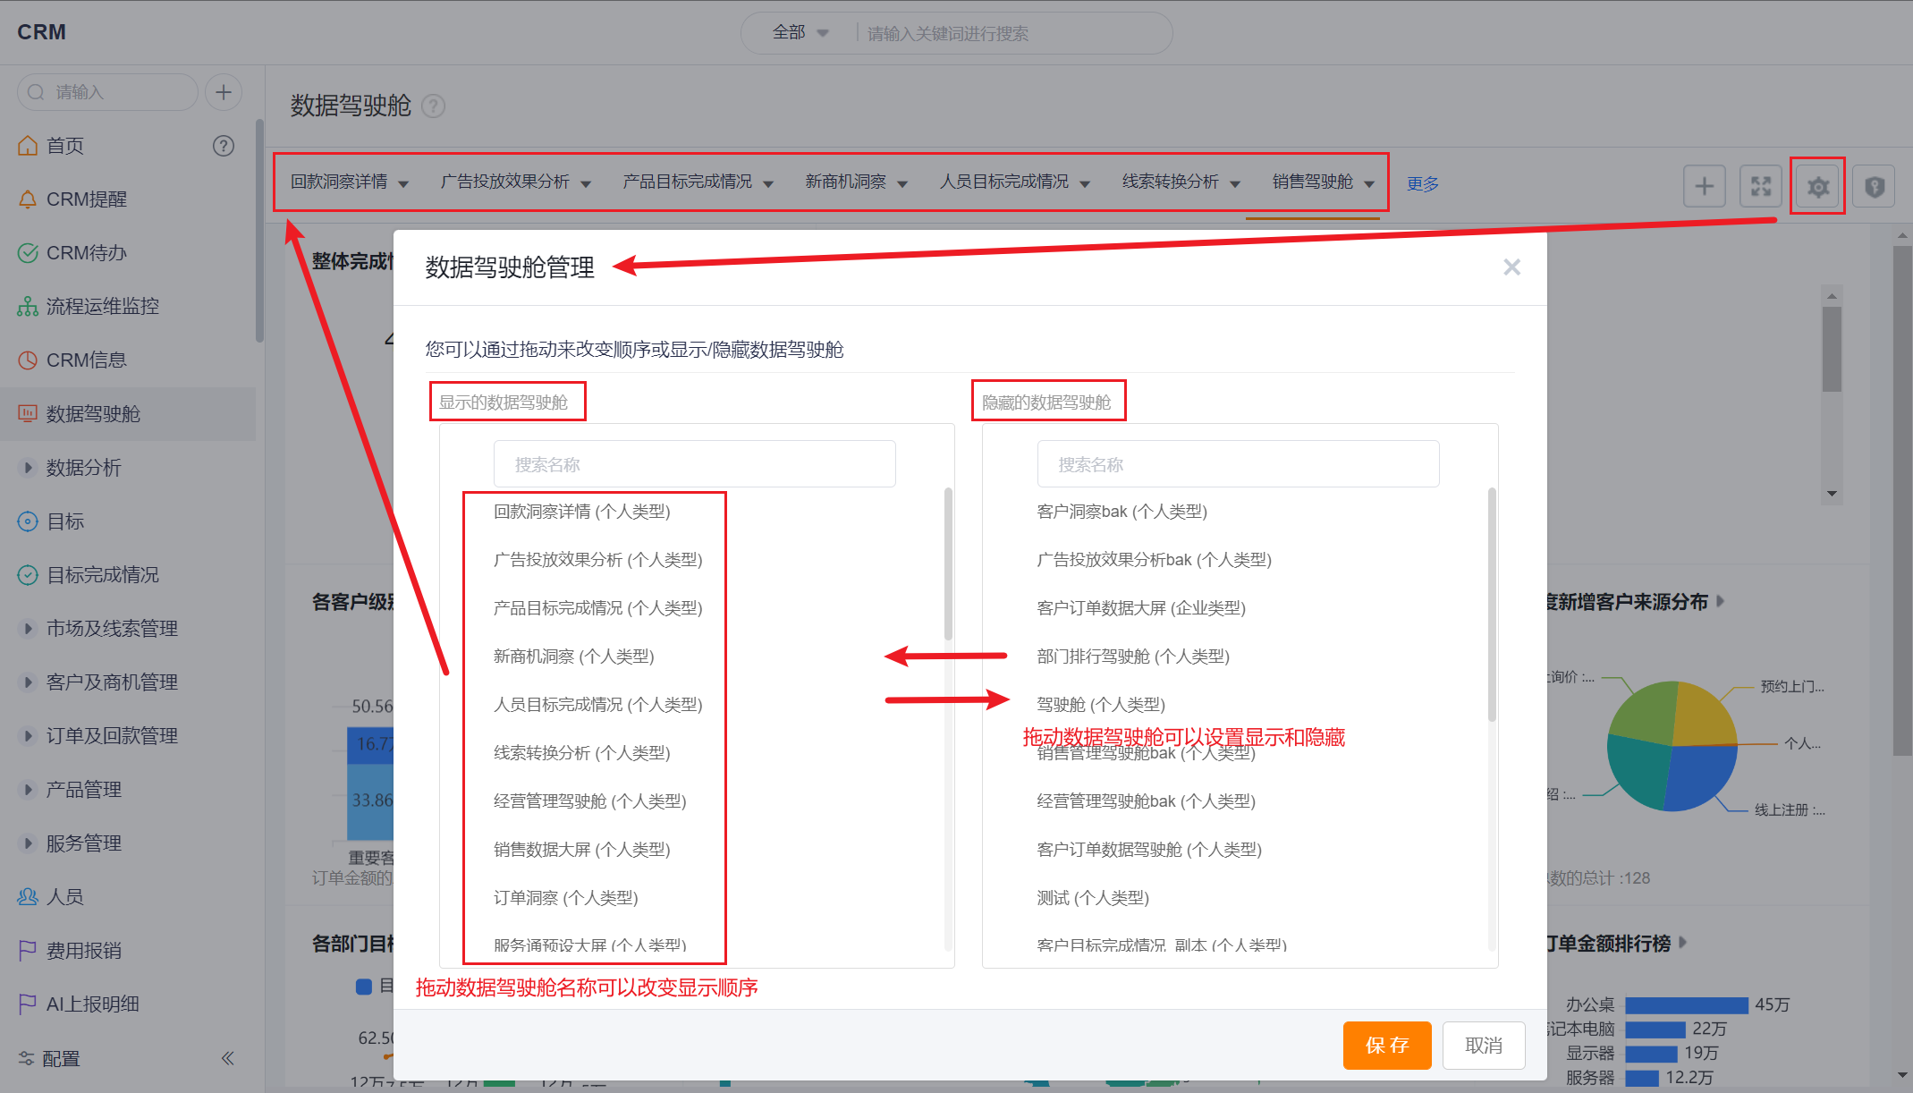1913x1093 pixels.
Task: Click search field under 隐藏的数据驾驶舱
Action: (x=1238, y=464)
